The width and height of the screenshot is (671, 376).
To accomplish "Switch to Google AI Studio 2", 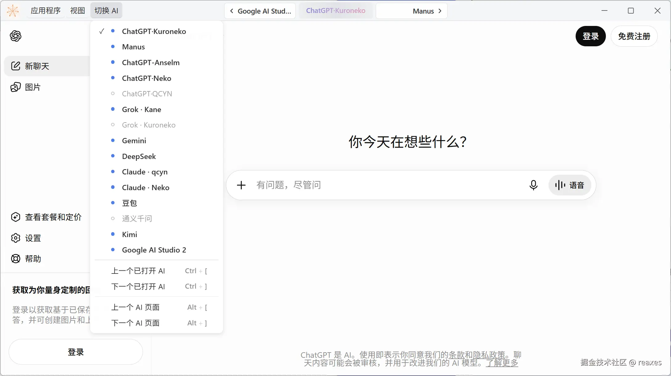I will pyautogui.click(x=156, y=250).
